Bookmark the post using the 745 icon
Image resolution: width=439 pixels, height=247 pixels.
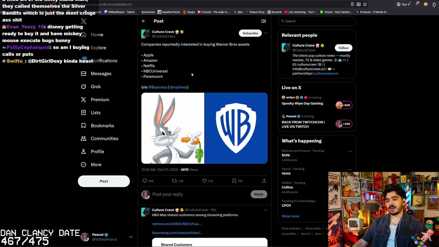pos(234,181)
